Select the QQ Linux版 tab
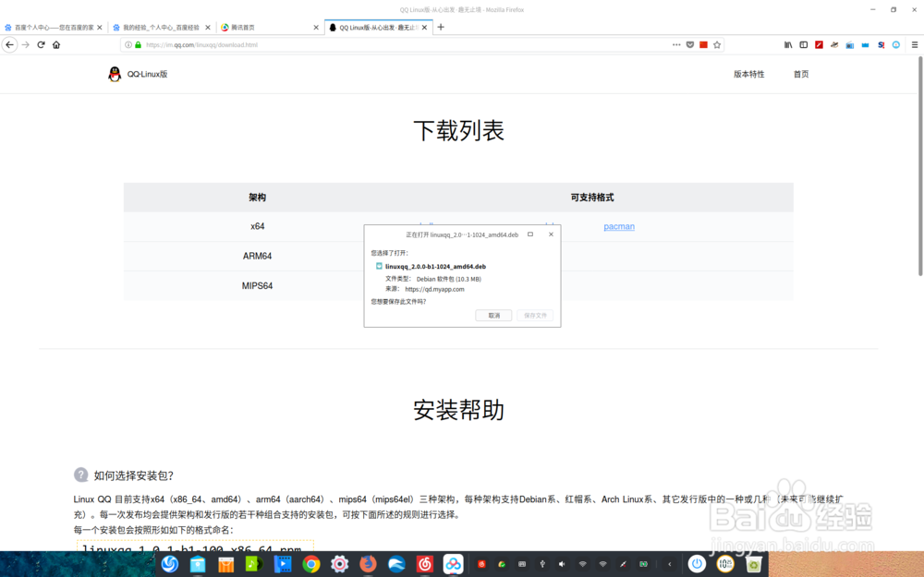This screenshot has width=924, height=577. click(x=378, y=28)
